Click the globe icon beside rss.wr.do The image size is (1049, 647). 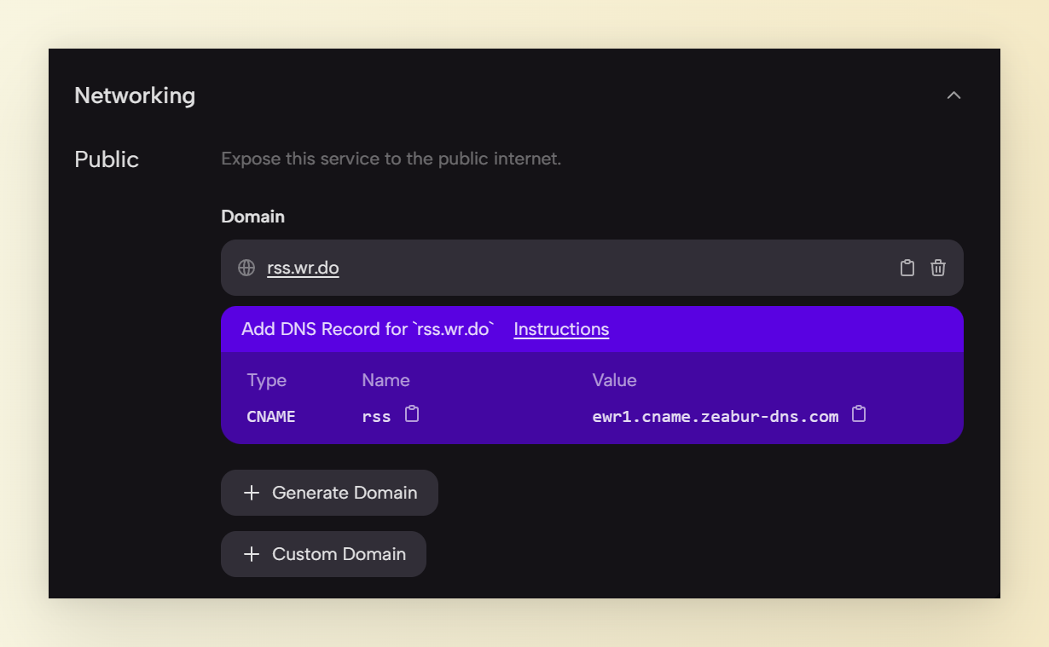click(246, 268)
